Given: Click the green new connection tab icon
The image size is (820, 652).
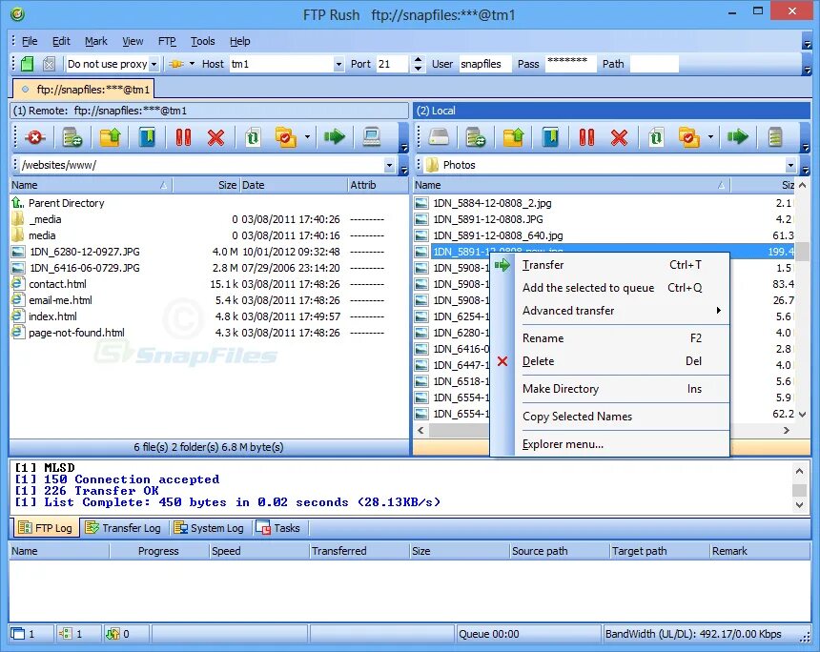Looking at the screenshot, I should click(28, 64).
